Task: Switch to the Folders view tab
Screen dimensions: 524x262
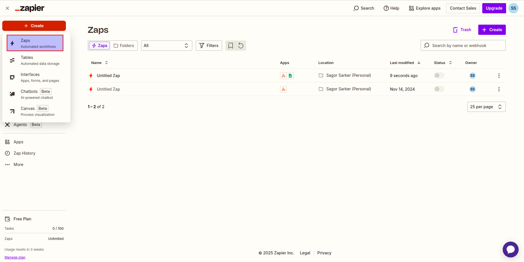Action: pyautogui.click(x=124, y=46)
